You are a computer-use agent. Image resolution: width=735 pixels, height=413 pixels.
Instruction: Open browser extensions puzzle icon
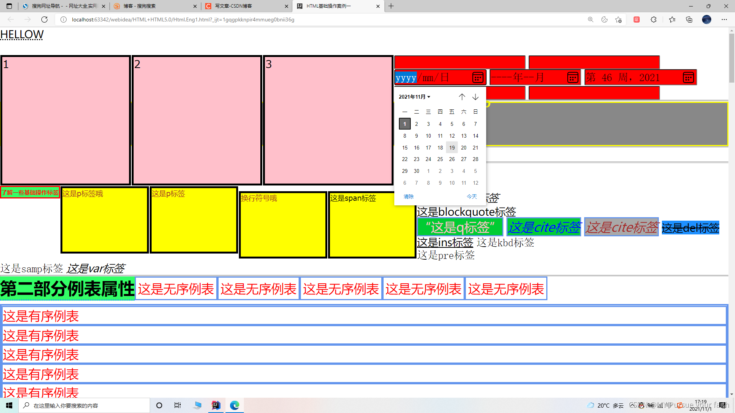[653, 20]
